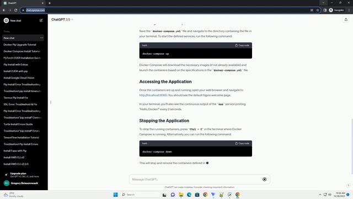Click the docker-compose up command text
The image size is (353, 199).
tap(156, 54)
